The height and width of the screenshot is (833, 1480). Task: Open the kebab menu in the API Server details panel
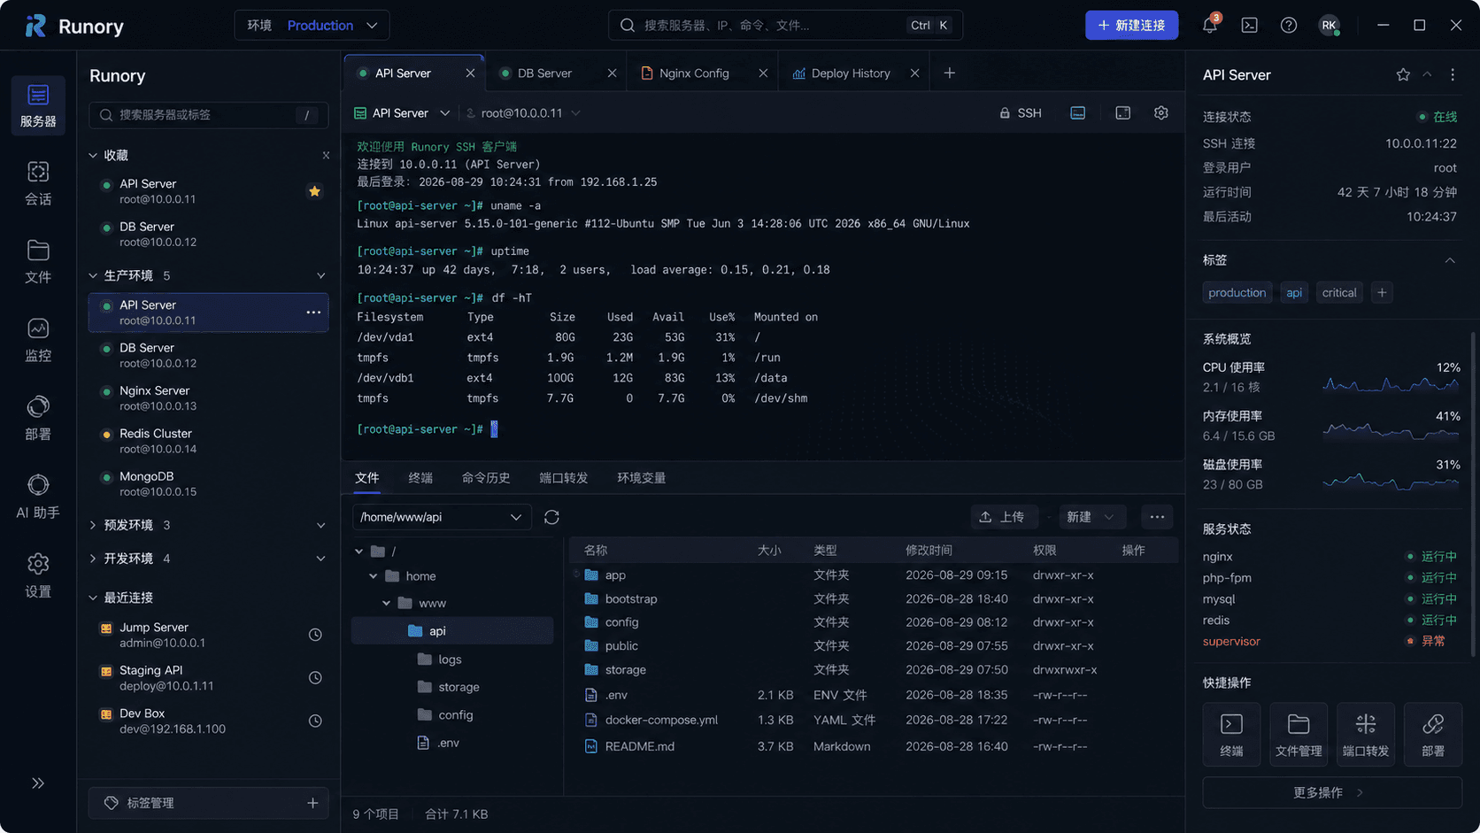(1453, 75)
